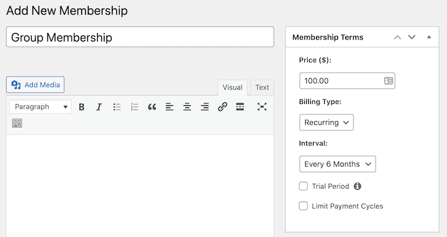Screen dimensions: 447x237
Task: Open the Billing Type Recurring dropdown
Action: (327, 122)
